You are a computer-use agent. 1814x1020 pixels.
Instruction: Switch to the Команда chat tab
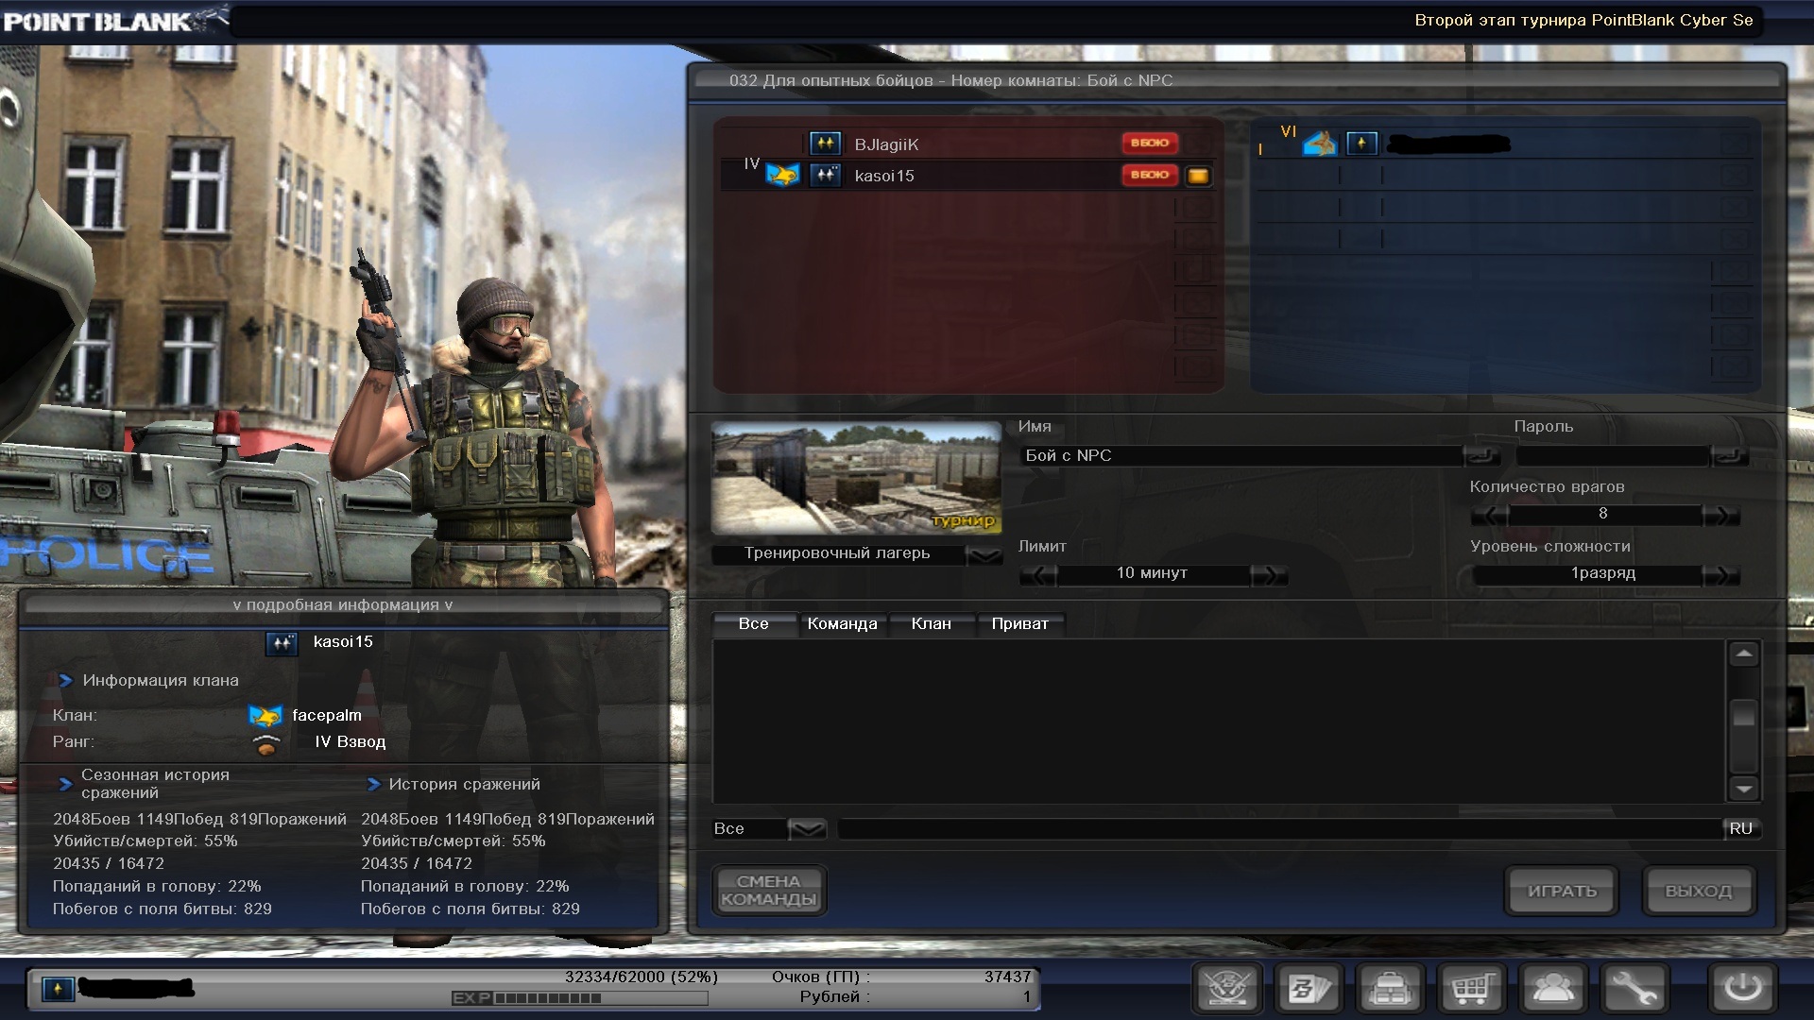[x=842, y=624]
